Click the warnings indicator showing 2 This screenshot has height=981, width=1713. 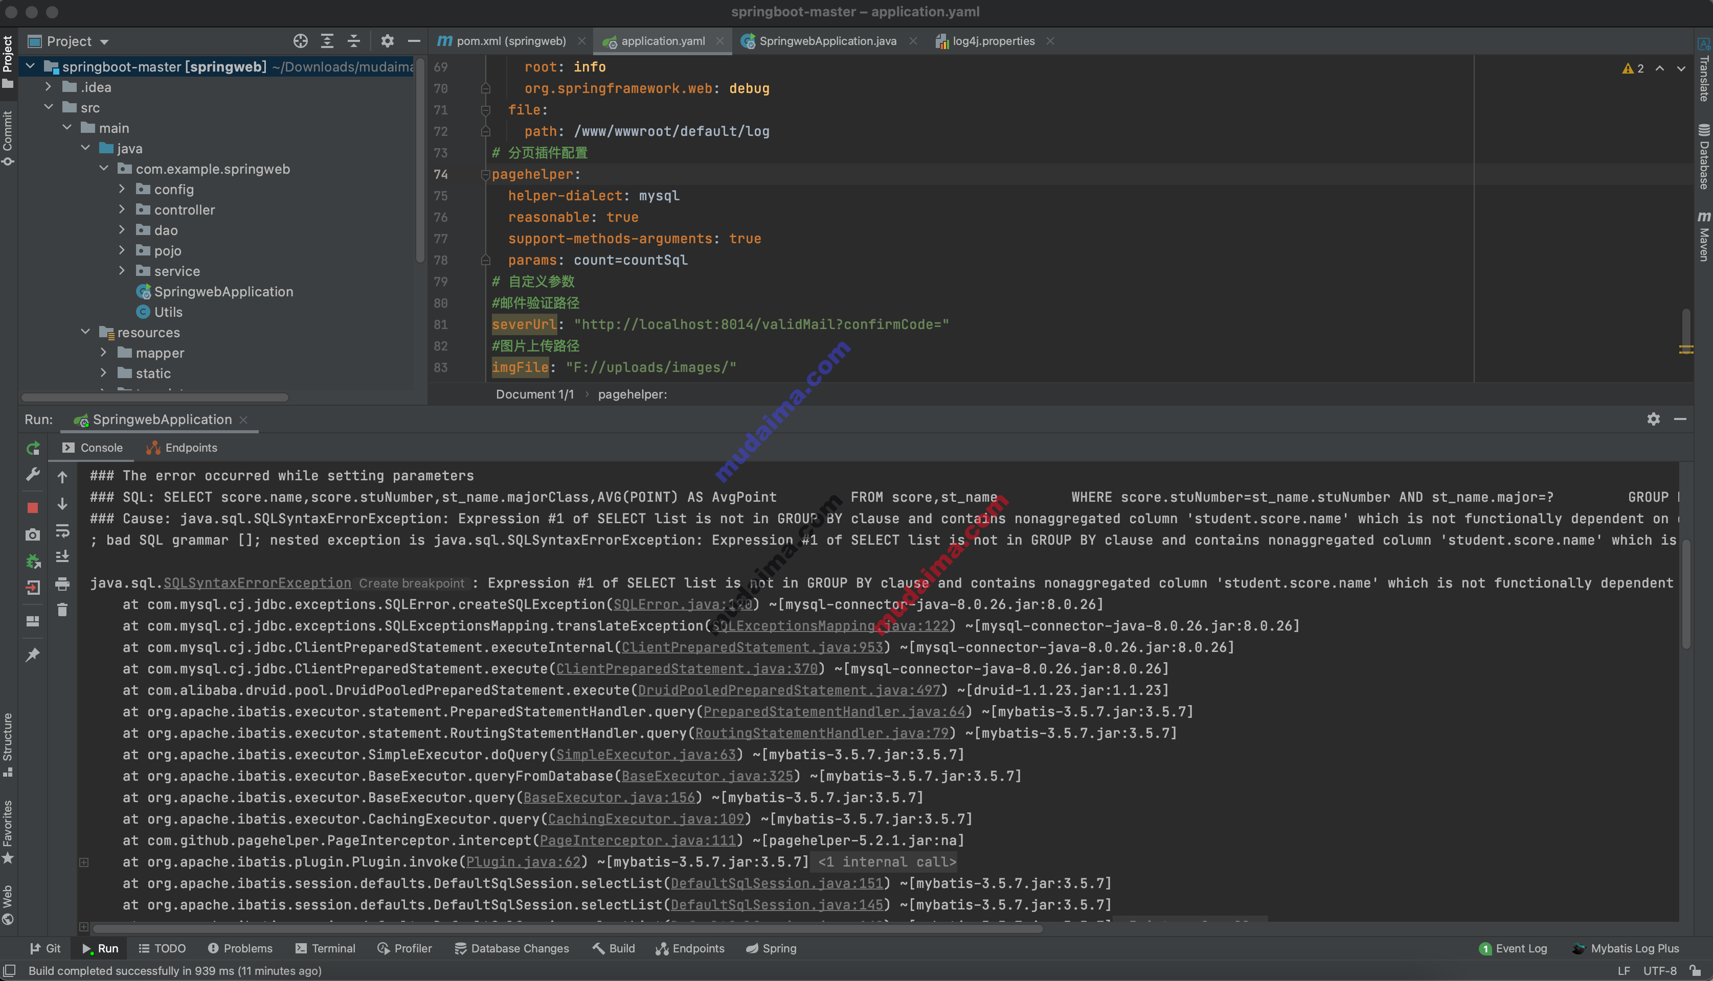point(1633,69)
